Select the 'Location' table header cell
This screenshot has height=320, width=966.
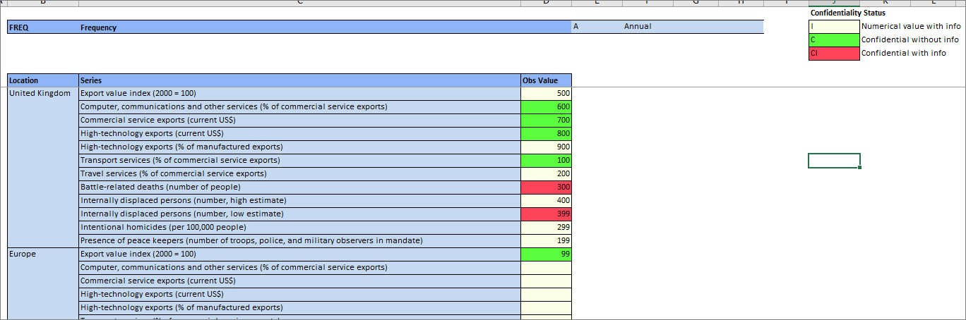tap(42, 80)
